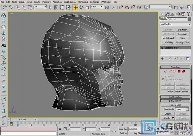This screenshot has width=193, height=136.
Task: Activate the Select and Move tool
Action: [x=75, y=7]
